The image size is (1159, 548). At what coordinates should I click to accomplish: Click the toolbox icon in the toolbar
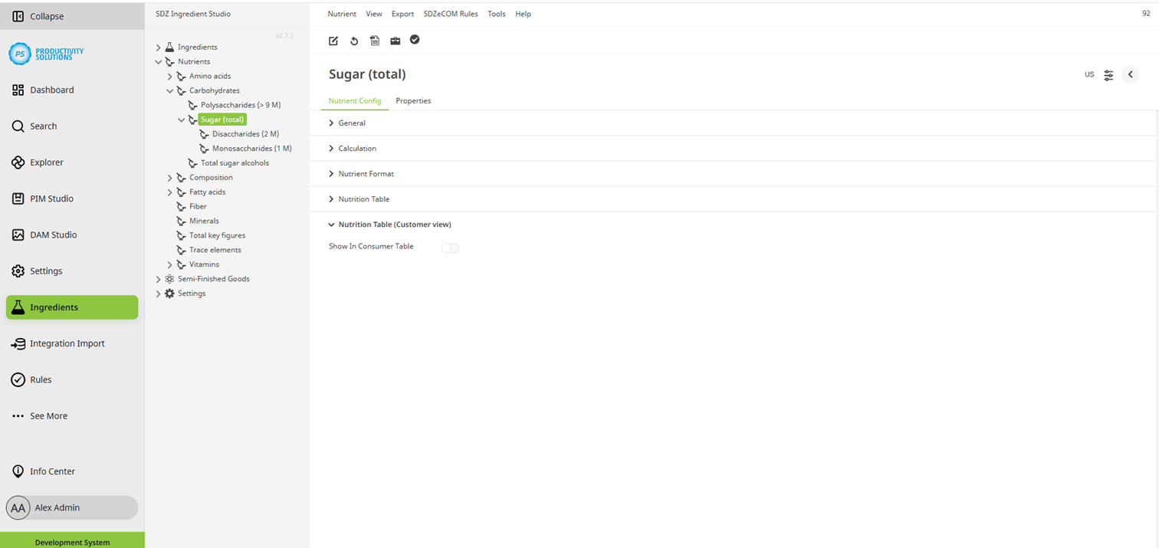point(395,41)
